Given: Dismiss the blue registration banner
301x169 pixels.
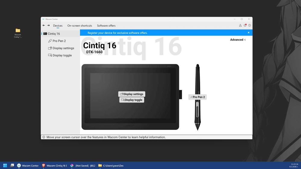Looking at the screenshot, I should pyautogui.click(x=249, y=32).
